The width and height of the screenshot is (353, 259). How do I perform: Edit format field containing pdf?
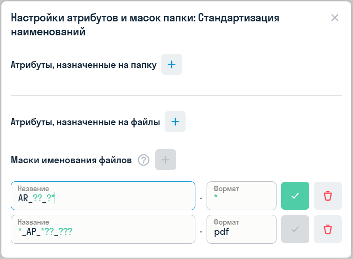pyautogui.click(x=242, y=229)
